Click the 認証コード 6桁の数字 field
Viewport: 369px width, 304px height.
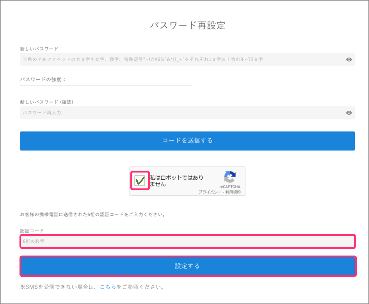click(188, 241)
